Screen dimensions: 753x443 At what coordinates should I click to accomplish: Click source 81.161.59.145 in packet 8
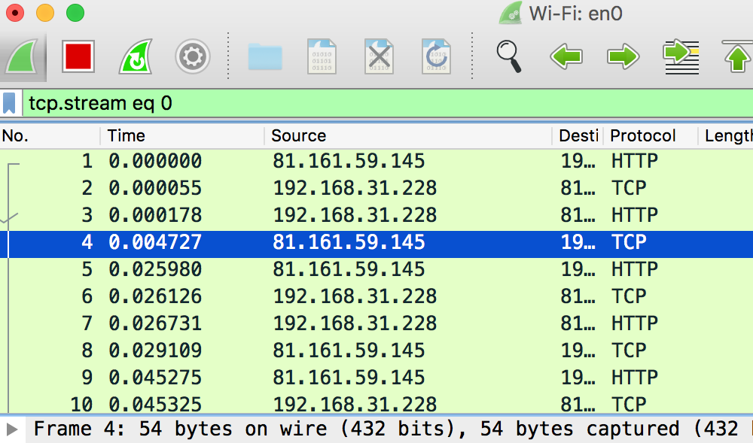pyautogui.click(x=349, y=350)
